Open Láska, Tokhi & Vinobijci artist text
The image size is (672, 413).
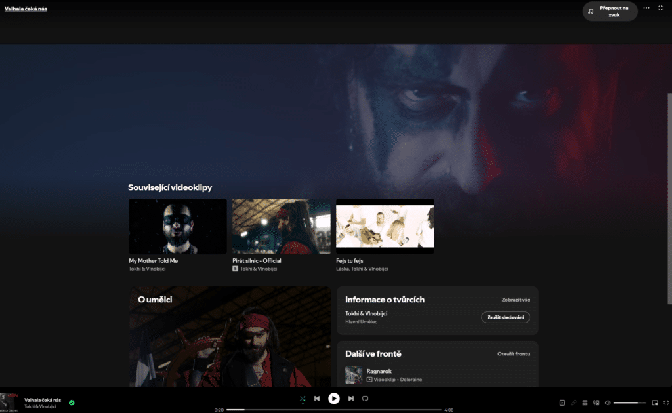coord(362,269)
